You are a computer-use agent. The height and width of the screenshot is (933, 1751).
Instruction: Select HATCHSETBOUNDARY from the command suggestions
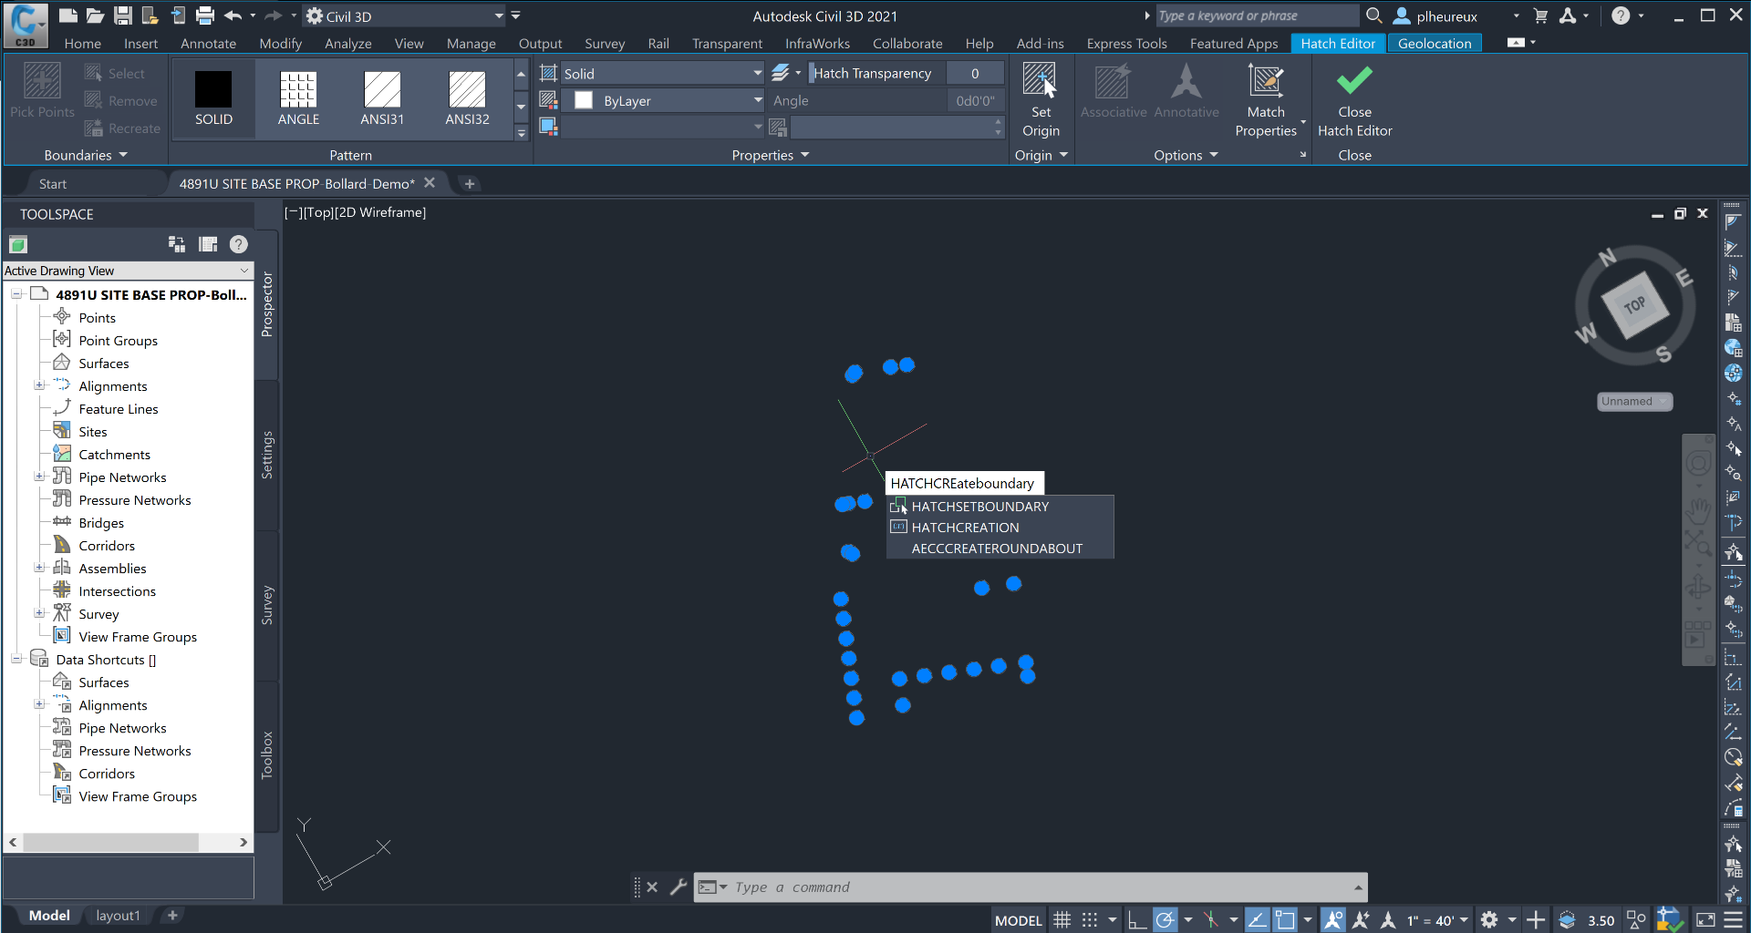1000,507
